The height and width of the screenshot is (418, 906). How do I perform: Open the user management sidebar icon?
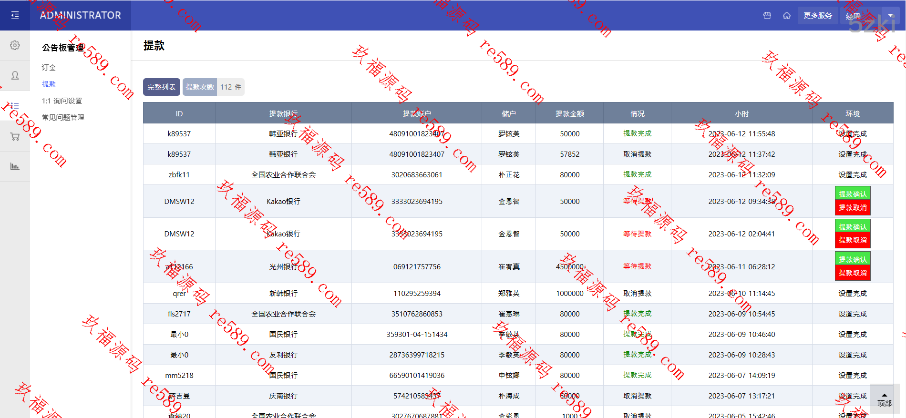click(15, 75)
